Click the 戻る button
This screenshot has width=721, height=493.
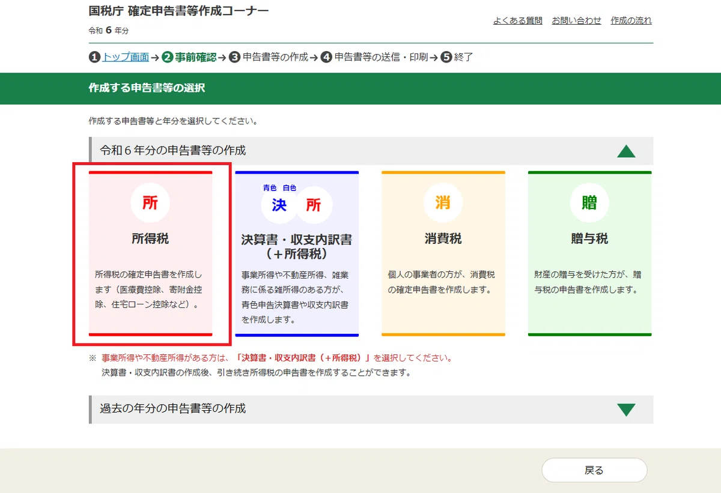594,470
